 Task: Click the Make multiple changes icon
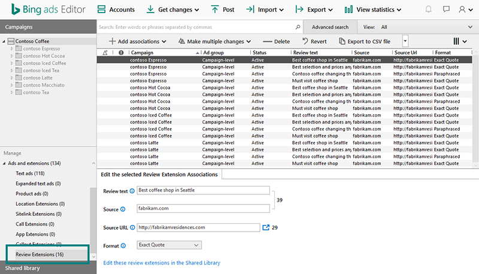pyautogui.click(x=181, y=41)
